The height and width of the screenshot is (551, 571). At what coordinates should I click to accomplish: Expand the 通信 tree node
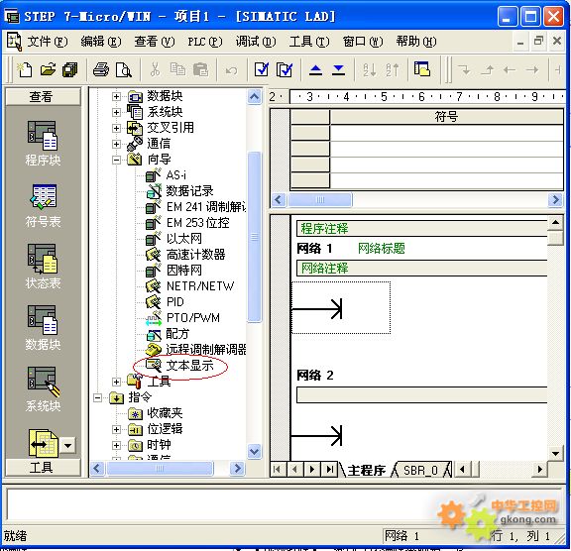[116, 144]
